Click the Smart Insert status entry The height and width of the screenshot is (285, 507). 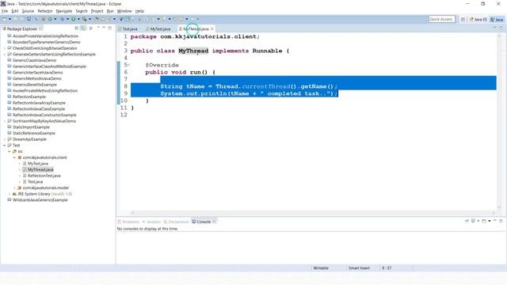pyautogui.click(x=359, y=268)
